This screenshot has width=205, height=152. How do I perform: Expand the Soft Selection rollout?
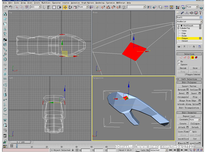[189, 79]
